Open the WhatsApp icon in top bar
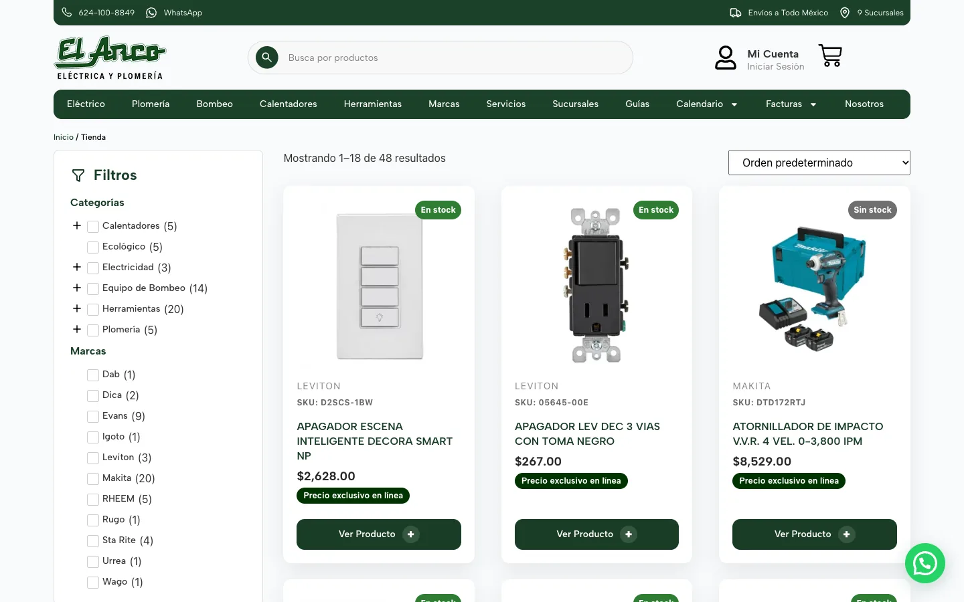 click(151, 13)
